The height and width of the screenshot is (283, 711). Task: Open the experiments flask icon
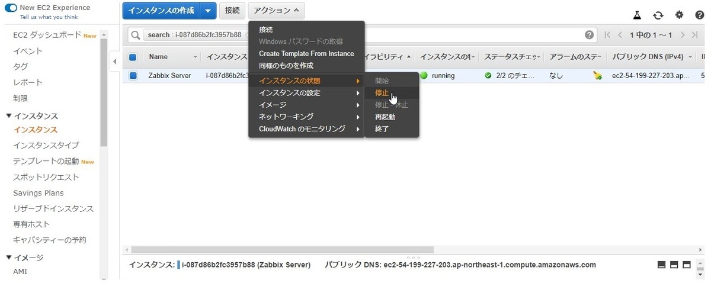click(x=638, y=15)
